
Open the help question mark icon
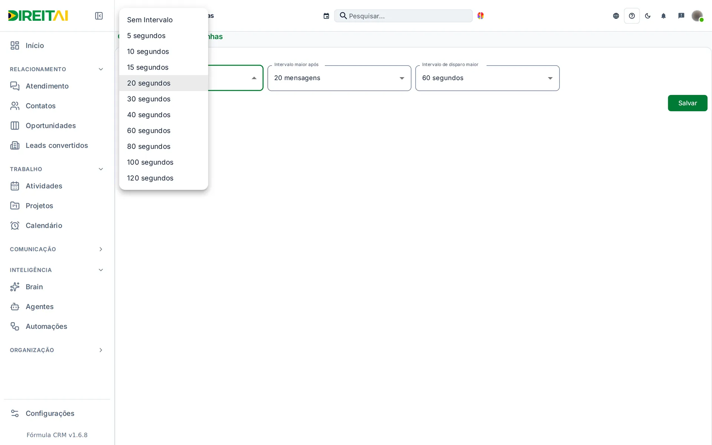tap(632, 16)
